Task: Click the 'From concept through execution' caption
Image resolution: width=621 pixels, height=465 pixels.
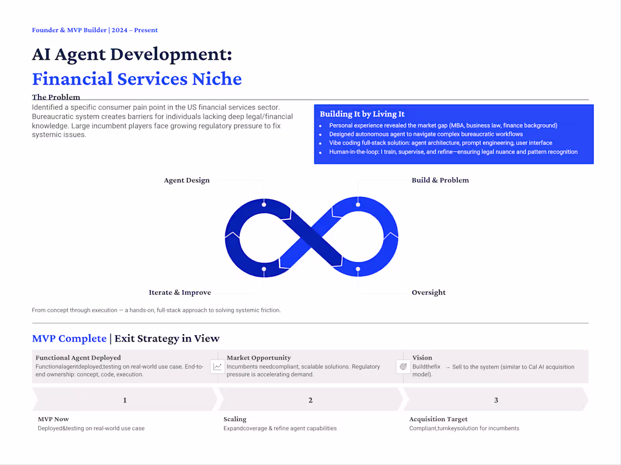Action: [x=156, y=311]
